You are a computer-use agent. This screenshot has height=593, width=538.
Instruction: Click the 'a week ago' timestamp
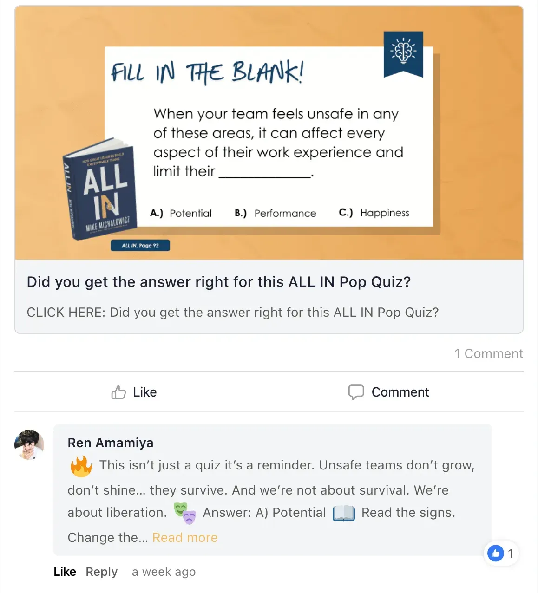click(164, 572)
